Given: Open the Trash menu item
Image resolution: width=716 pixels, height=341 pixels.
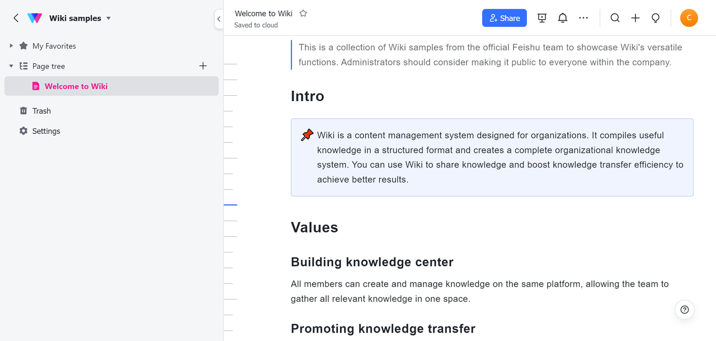Looking at the screenshot, I should click(41, 111).
